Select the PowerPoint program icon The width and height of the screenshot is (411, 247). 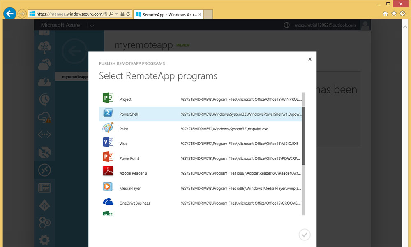pos(108,157)
